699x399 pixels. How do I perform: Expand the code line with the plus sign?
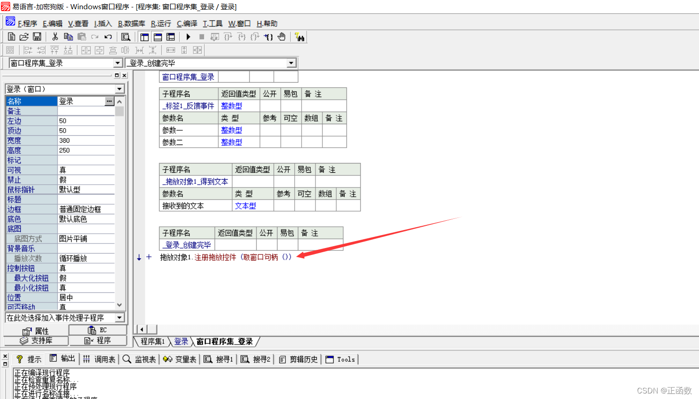(x=149, y=257)
